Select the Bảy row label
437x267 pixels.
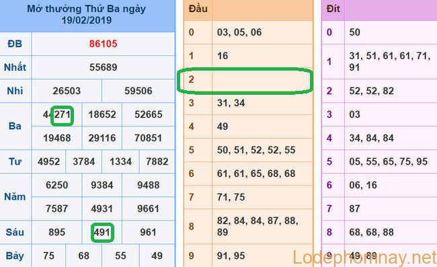coord(15,256)
